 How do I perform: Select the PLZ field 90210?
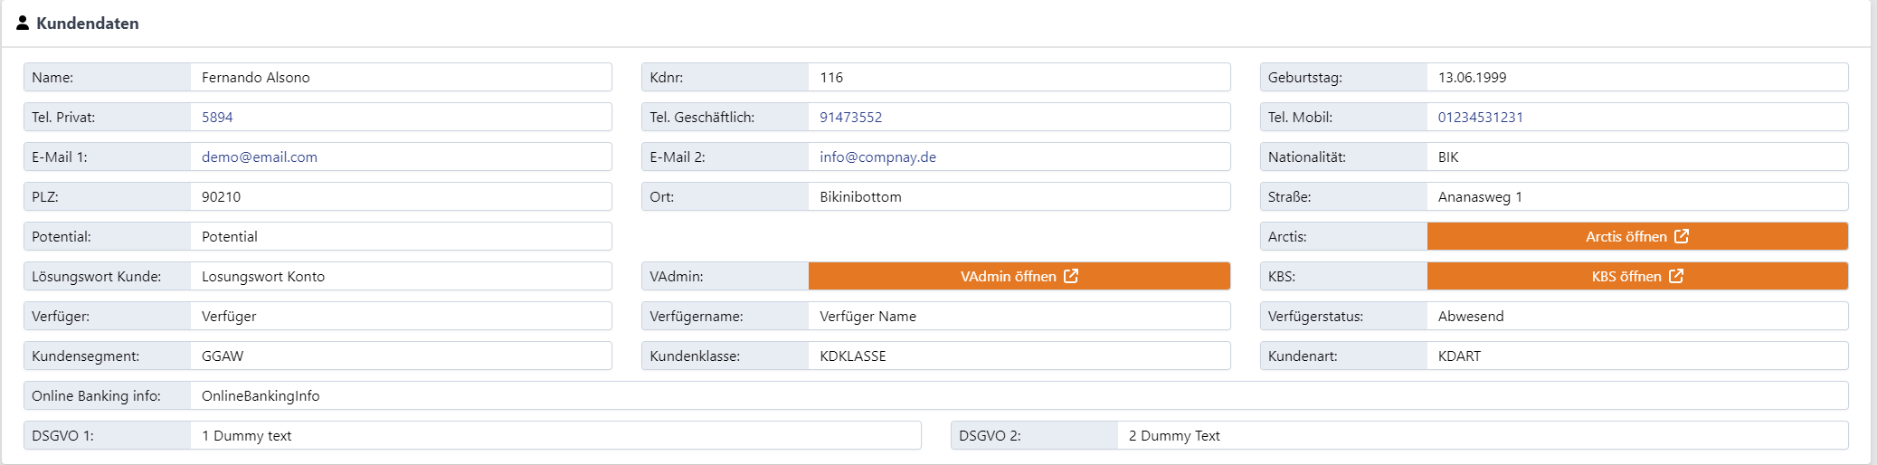pos(400,196)
